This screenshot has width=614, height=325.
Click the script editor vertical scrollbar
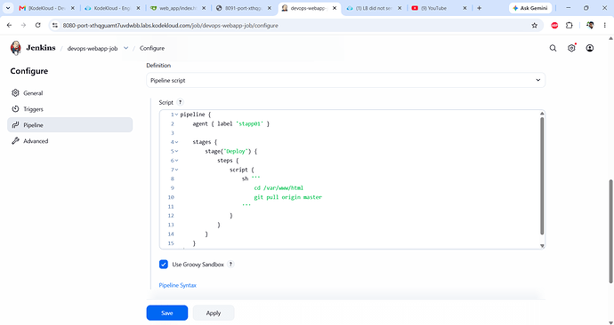(x=542, y=176)
